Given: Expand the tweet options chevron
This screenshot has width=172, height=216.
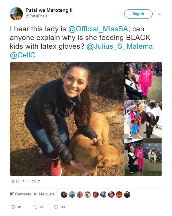Looking at the screenshot, I should pyautogui.click(x=160, y=14).
